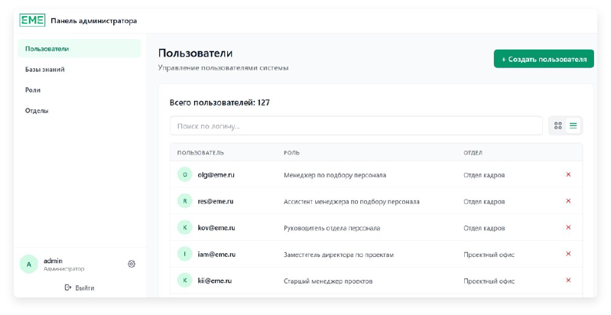The image size is (611, 315).
Task: Open the kov@eme.ru user email
Action: pyautogui.click(x=216, y=228)
